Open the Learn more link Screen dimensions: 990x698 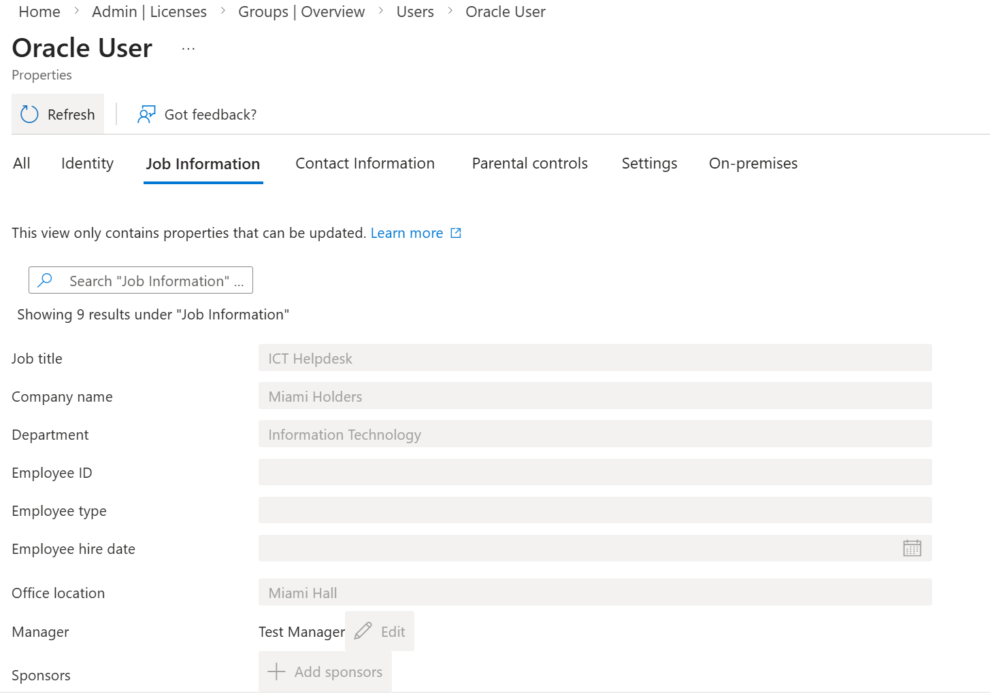(x=407, y=233)
